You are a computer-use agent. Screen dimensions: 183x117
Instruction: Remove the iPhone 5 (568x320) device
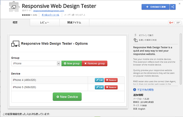[111, 87]
